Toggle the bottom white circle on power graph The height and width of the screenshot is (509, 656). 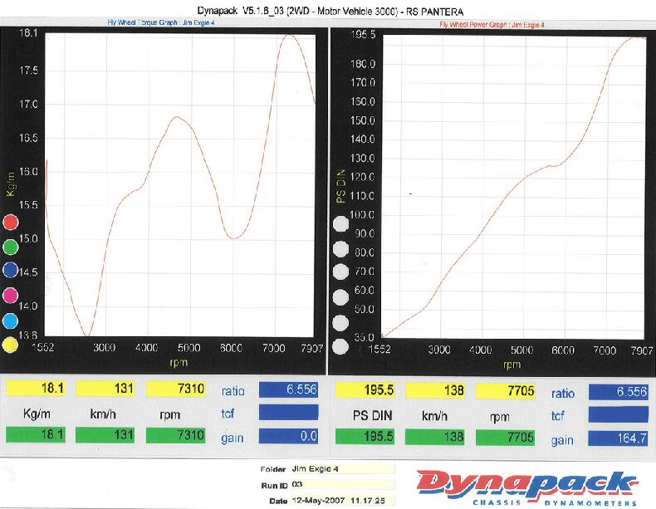click(x=340, y=347)
